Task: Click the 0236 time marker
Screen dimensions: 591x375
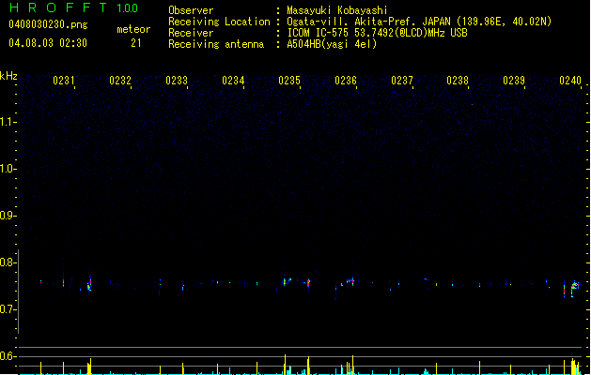Action: [x=346, y=81]
